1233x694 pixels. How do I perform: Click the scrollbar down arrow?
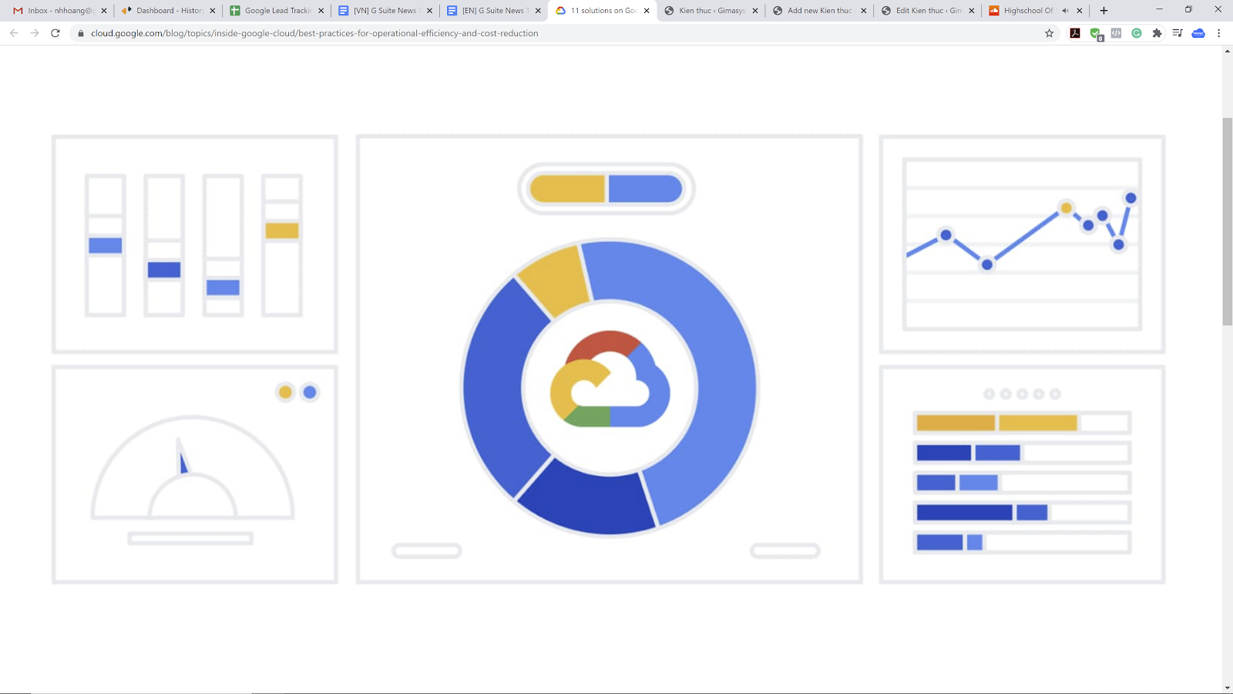pos(1228,687)
